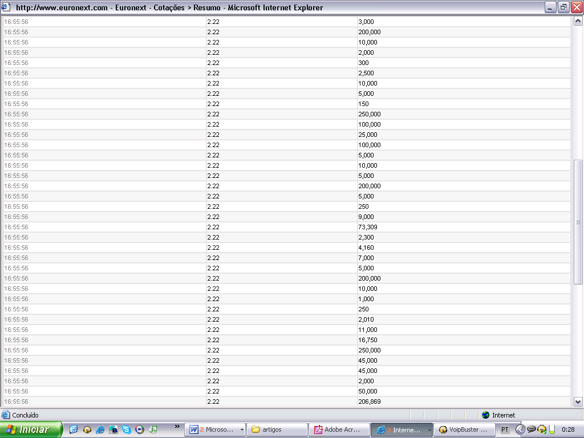Click the vertical scrollbar down arrow
The height and width of the screenshot is (438, 584).
578,401
